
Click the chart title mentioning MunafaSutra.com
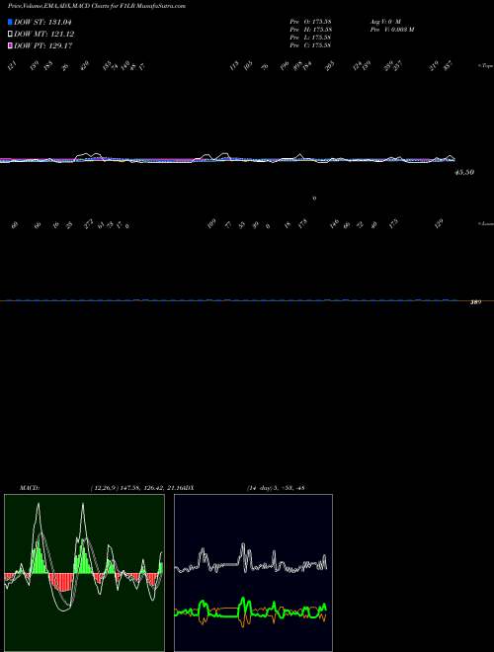point(97,6)
